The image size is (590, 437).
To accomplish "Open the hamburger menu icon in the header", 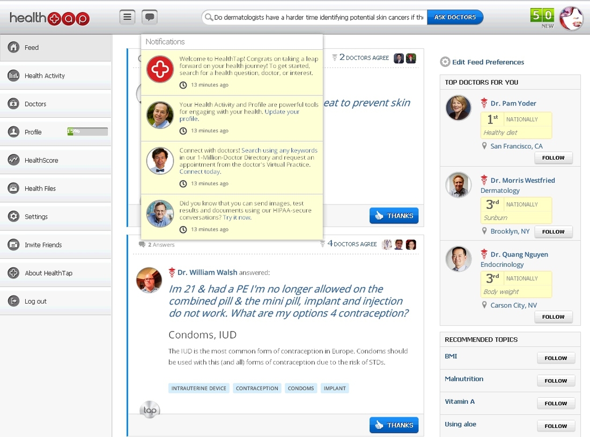I will pos(127,17).
